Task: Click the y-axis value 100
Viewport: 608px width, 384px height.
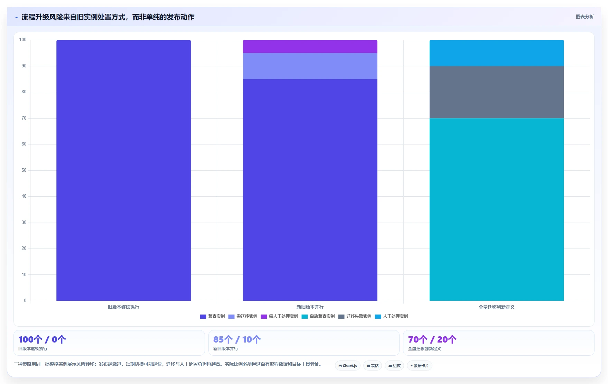Action: pos(23,40)
